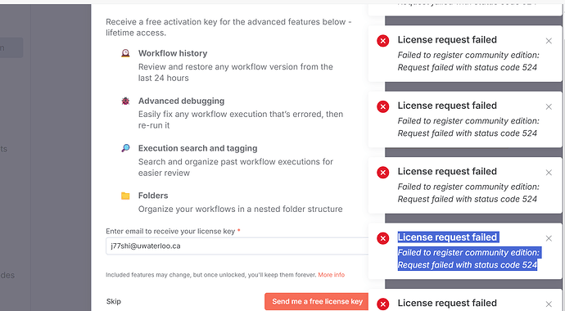
Task: Select the highlighted sidebar item at left edge
Action: pos(11,47)
